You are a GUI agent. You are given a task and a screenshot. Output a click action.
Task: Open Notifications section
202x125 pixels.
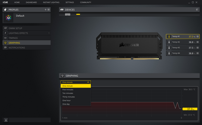[x=27, y=47]
